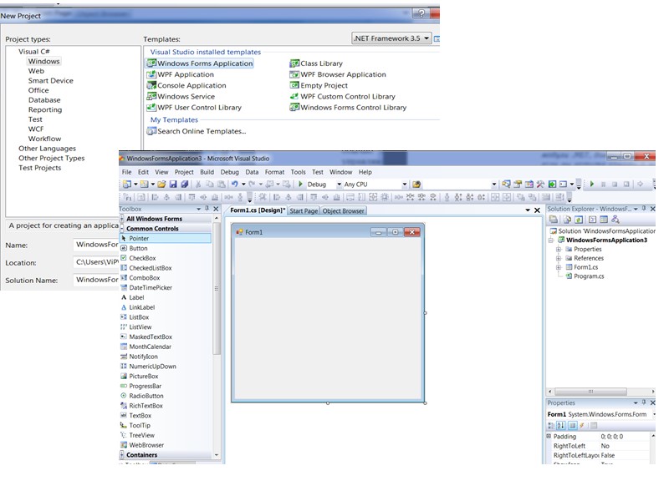Viewport: 669px width, 501px height.
Task: Click Properties icon in Solution Explorer toolbar
Action: pyautogui.click(x=554, y=220)
